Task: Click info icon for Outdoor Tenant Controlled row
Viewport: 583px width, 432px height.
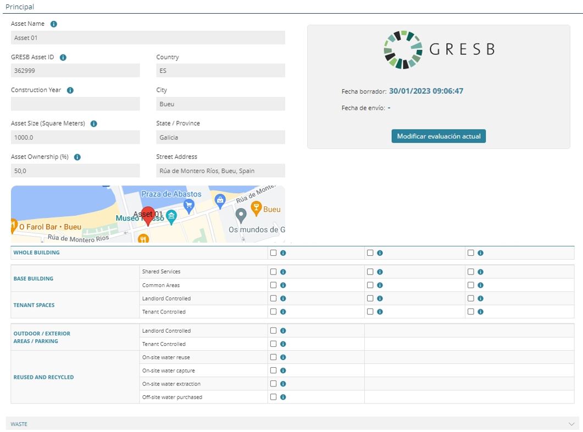Action: click(283, 344)
